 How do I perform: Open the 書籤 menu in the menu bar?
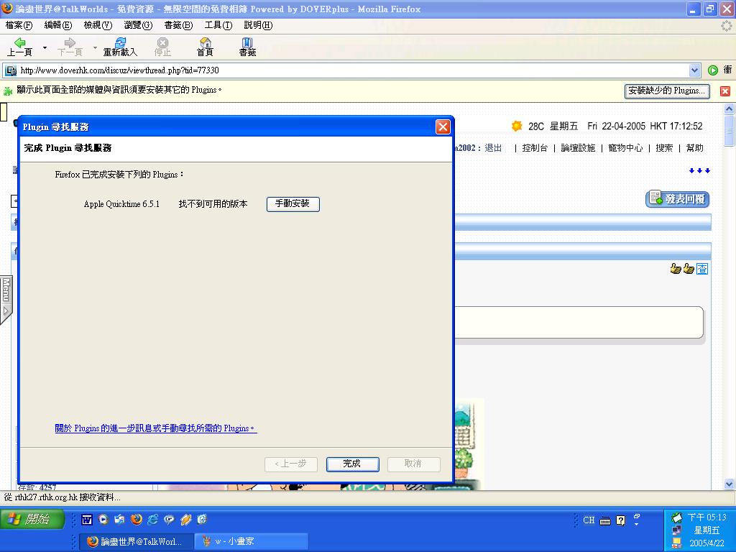pyautogui.click(x=178, y=25)
